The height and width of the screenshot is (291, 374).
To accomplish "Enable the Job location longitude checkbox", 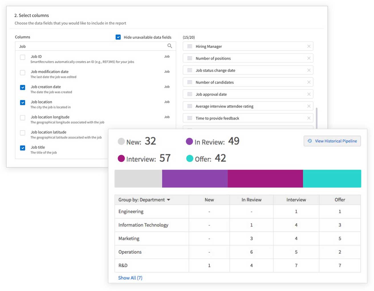I will [x=23, y=118].
